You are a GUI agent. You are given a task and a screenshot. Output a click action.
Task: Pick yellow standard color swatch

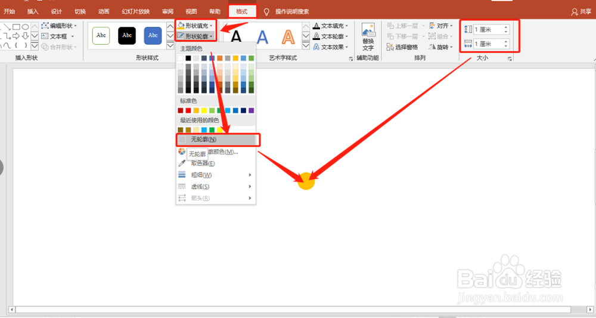[x=204, y=110]
